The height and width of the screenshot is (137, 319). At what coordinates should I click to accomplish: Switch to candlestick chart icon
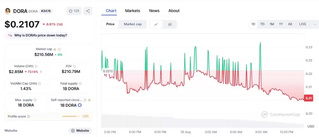click(x=170, y=24)
